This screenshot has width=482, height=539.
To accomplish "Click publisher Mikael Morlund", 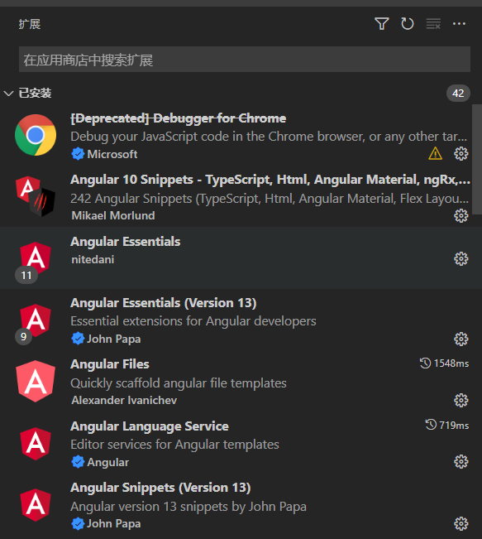I will (113, 215).
